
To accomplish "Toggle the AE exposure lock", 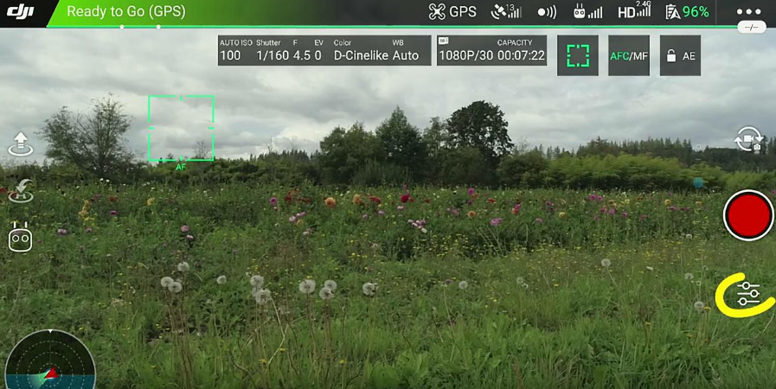I will [680, 55].
